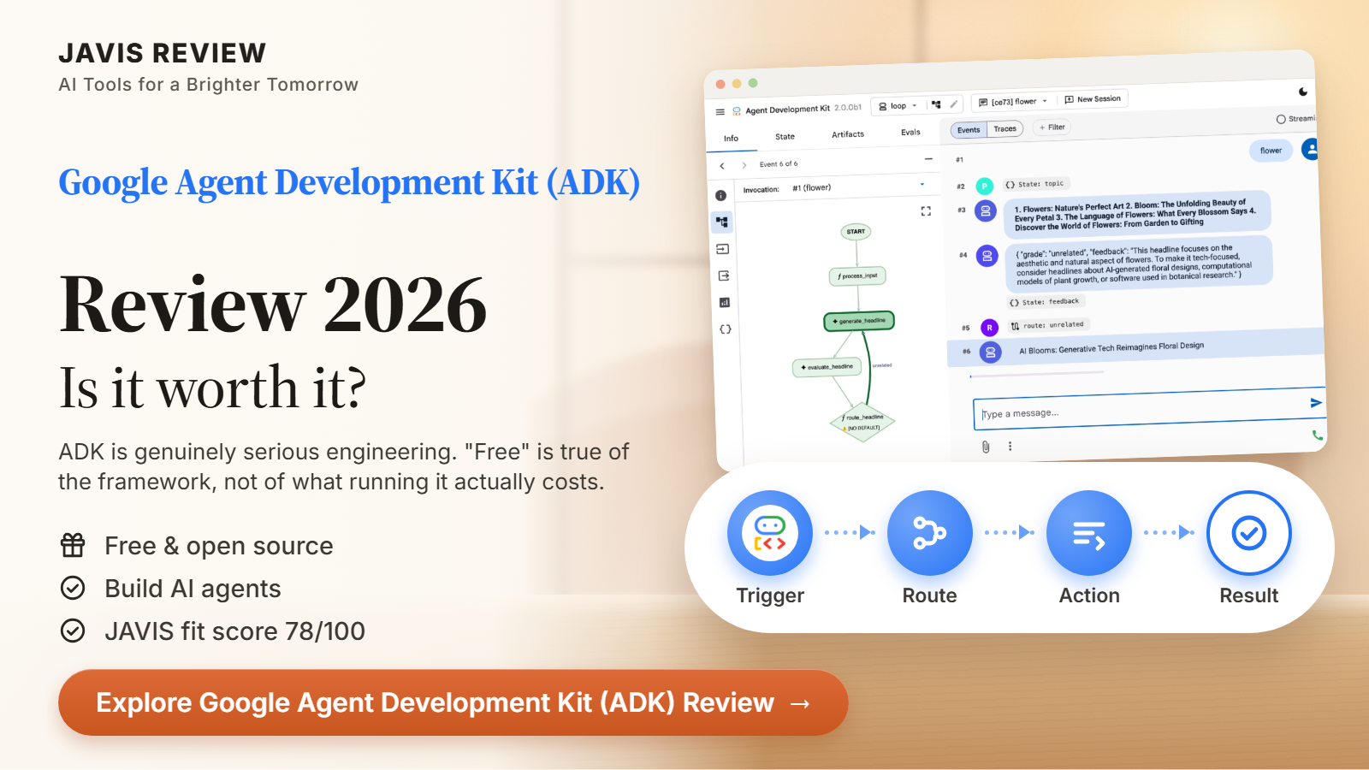
Task: Click the pencil edit icon beside loop
Action: [954, 104]
